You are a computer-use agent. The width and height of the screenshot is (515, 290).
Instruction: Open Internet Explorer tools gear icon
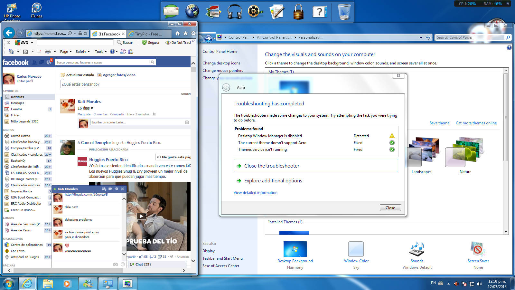point(193,33)
